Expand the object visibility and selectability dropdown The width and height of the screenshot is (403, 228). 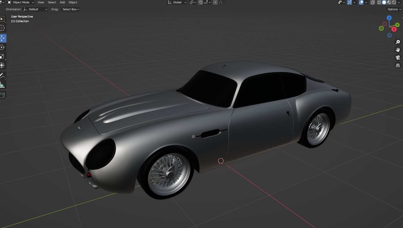341,2
